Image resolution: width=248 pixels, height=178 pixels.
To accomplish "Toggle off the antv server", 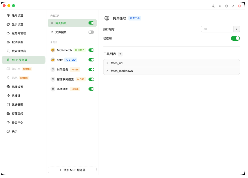I will (91, 60).
